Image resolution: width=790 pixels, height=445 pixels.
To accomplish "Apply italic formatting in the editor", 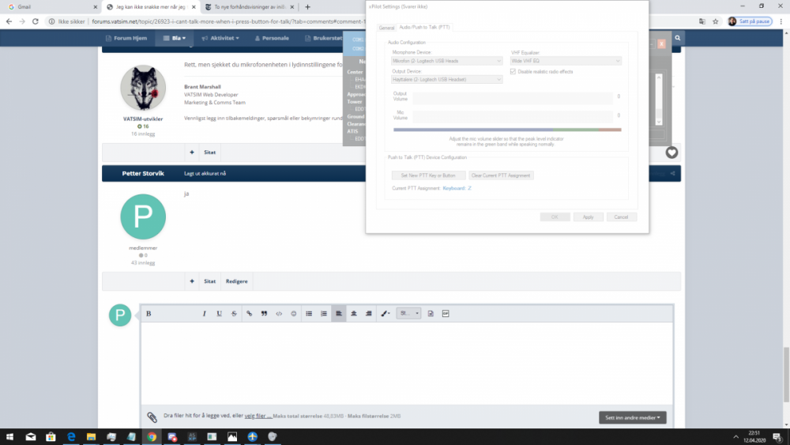I will click(x=204, y=314).
